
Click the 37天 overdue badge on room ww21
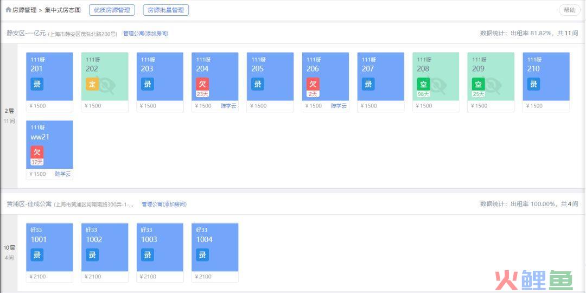click(x=37, y=162)
